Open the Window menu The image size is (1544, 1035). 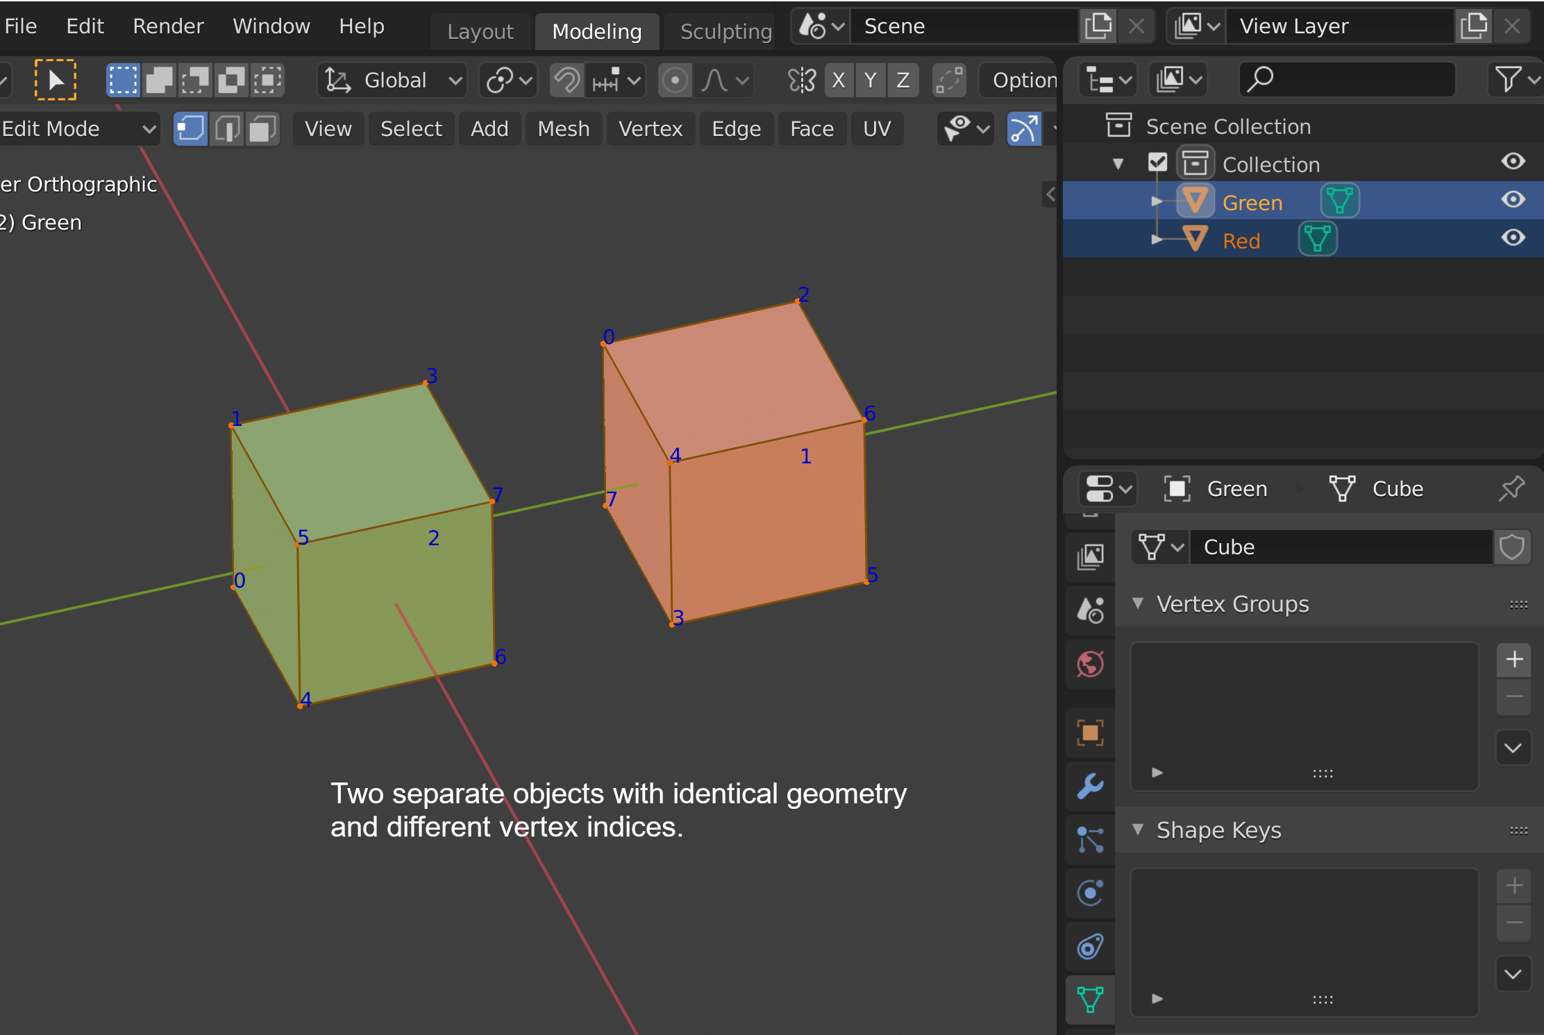271,26
